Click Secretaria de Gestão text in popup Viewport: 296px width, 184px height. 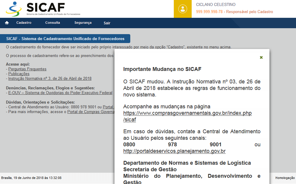(x=150, y=169)
